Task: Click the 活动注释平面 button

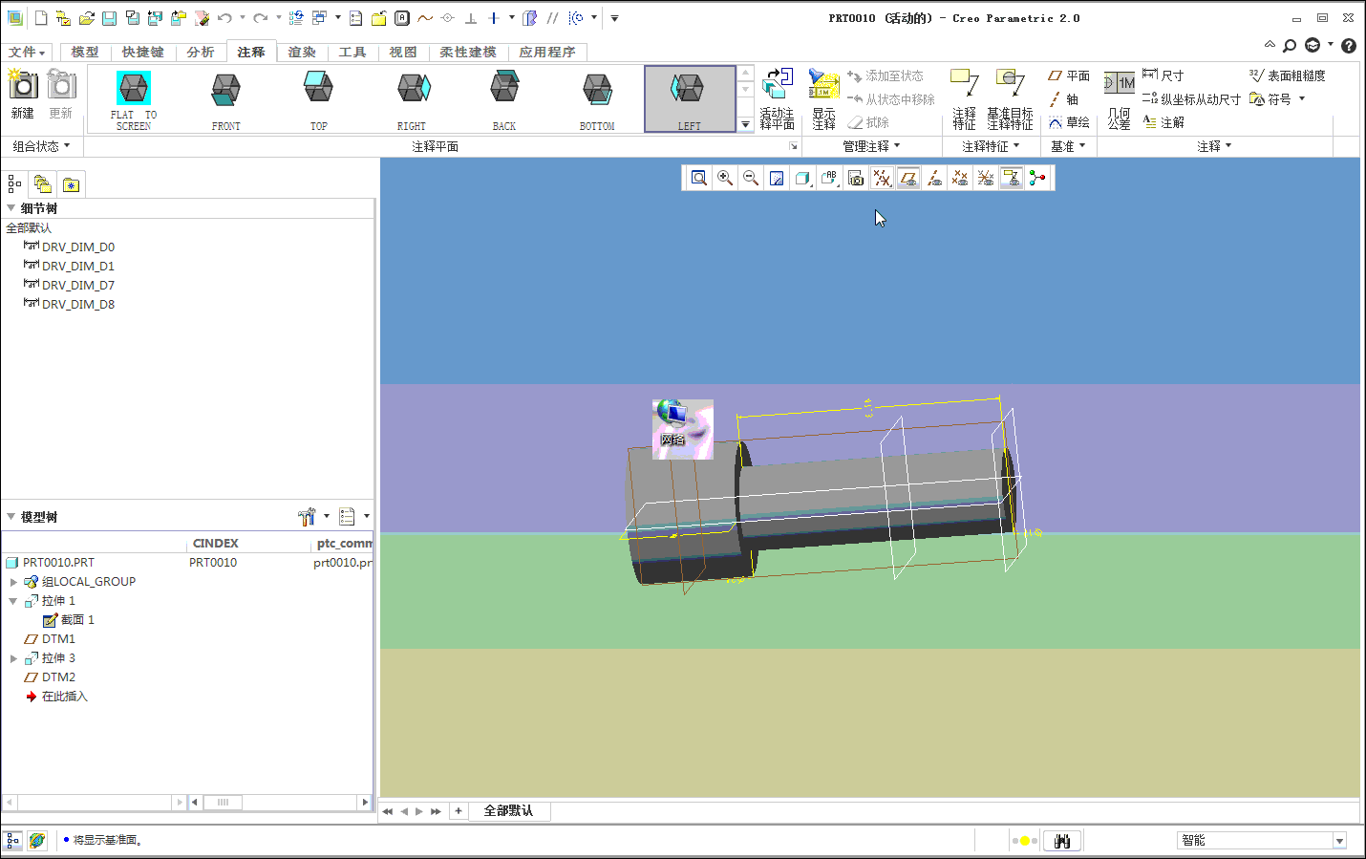Action: tap(778, 98)
